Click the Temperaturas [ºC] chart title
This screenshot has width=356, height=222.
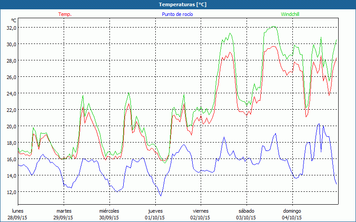(x=182, y=4)
